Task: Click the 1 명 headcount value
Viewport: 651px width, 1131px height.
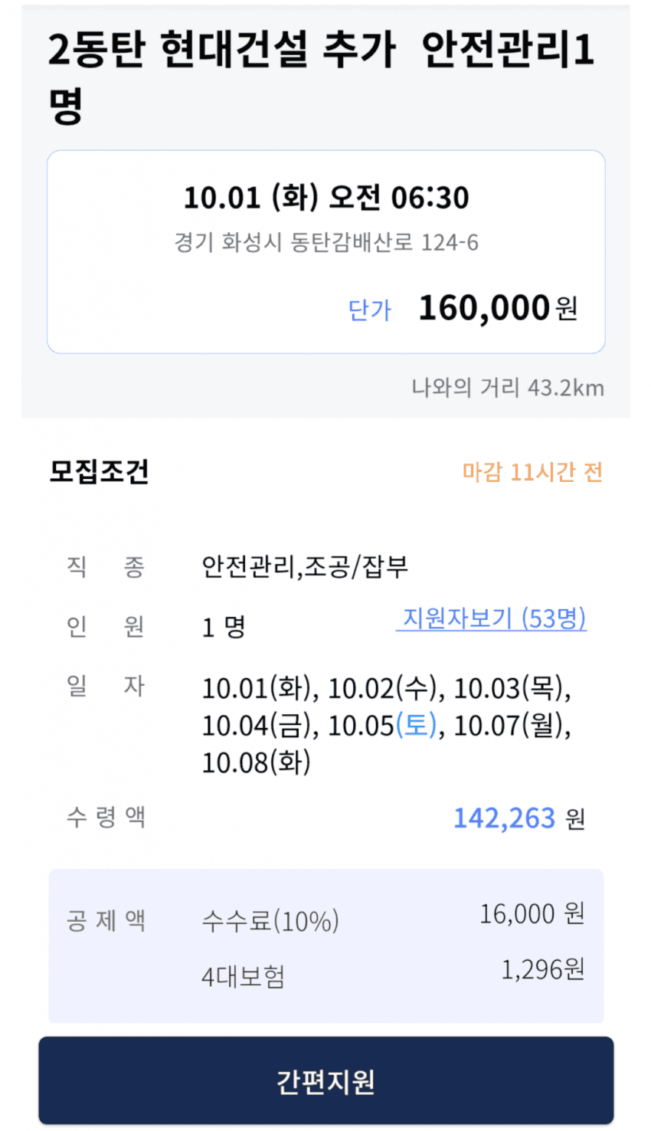Action: tap(224, 628)
